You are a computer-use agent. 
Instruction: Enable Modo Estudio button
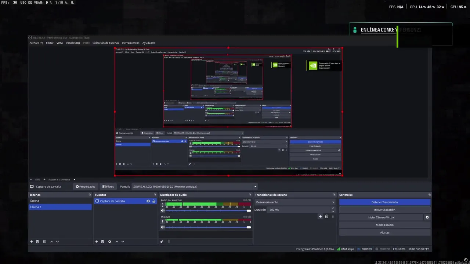(x=384, y=225)
